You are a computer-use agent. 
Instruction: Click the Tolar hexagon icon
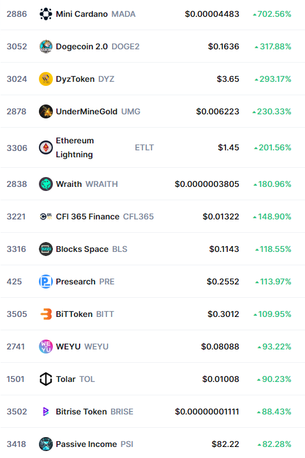coord(46,379)
